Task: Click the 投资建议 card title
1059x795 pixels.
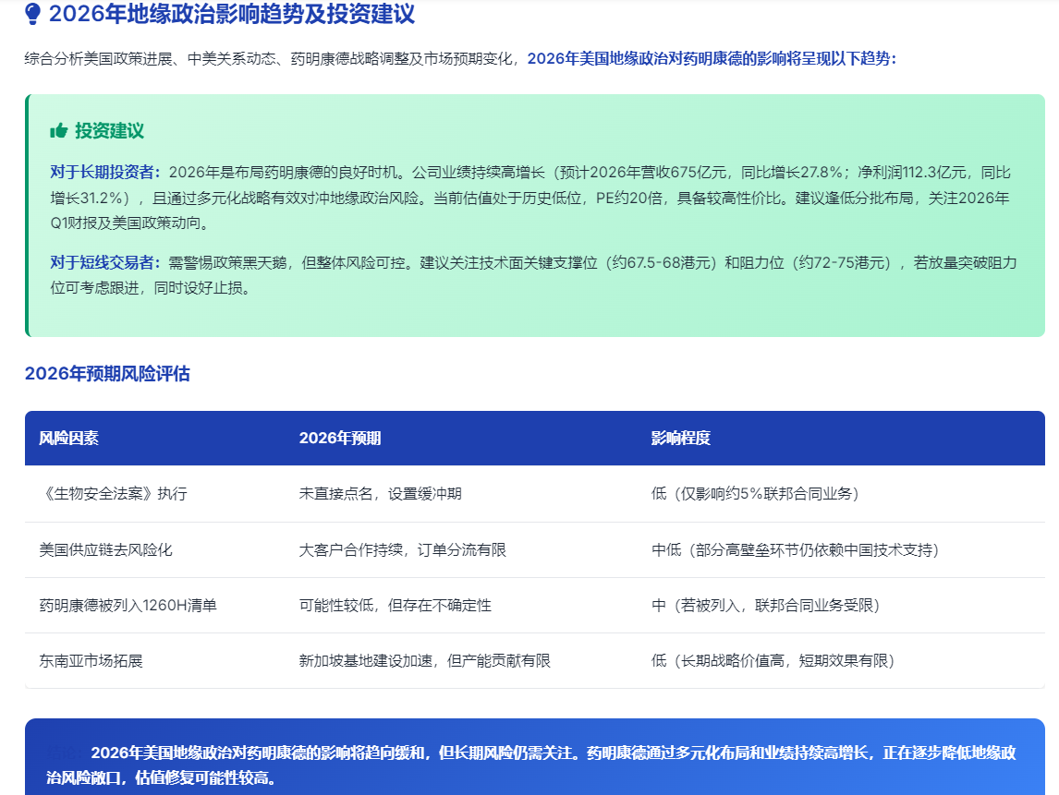Action: (109, 130)
